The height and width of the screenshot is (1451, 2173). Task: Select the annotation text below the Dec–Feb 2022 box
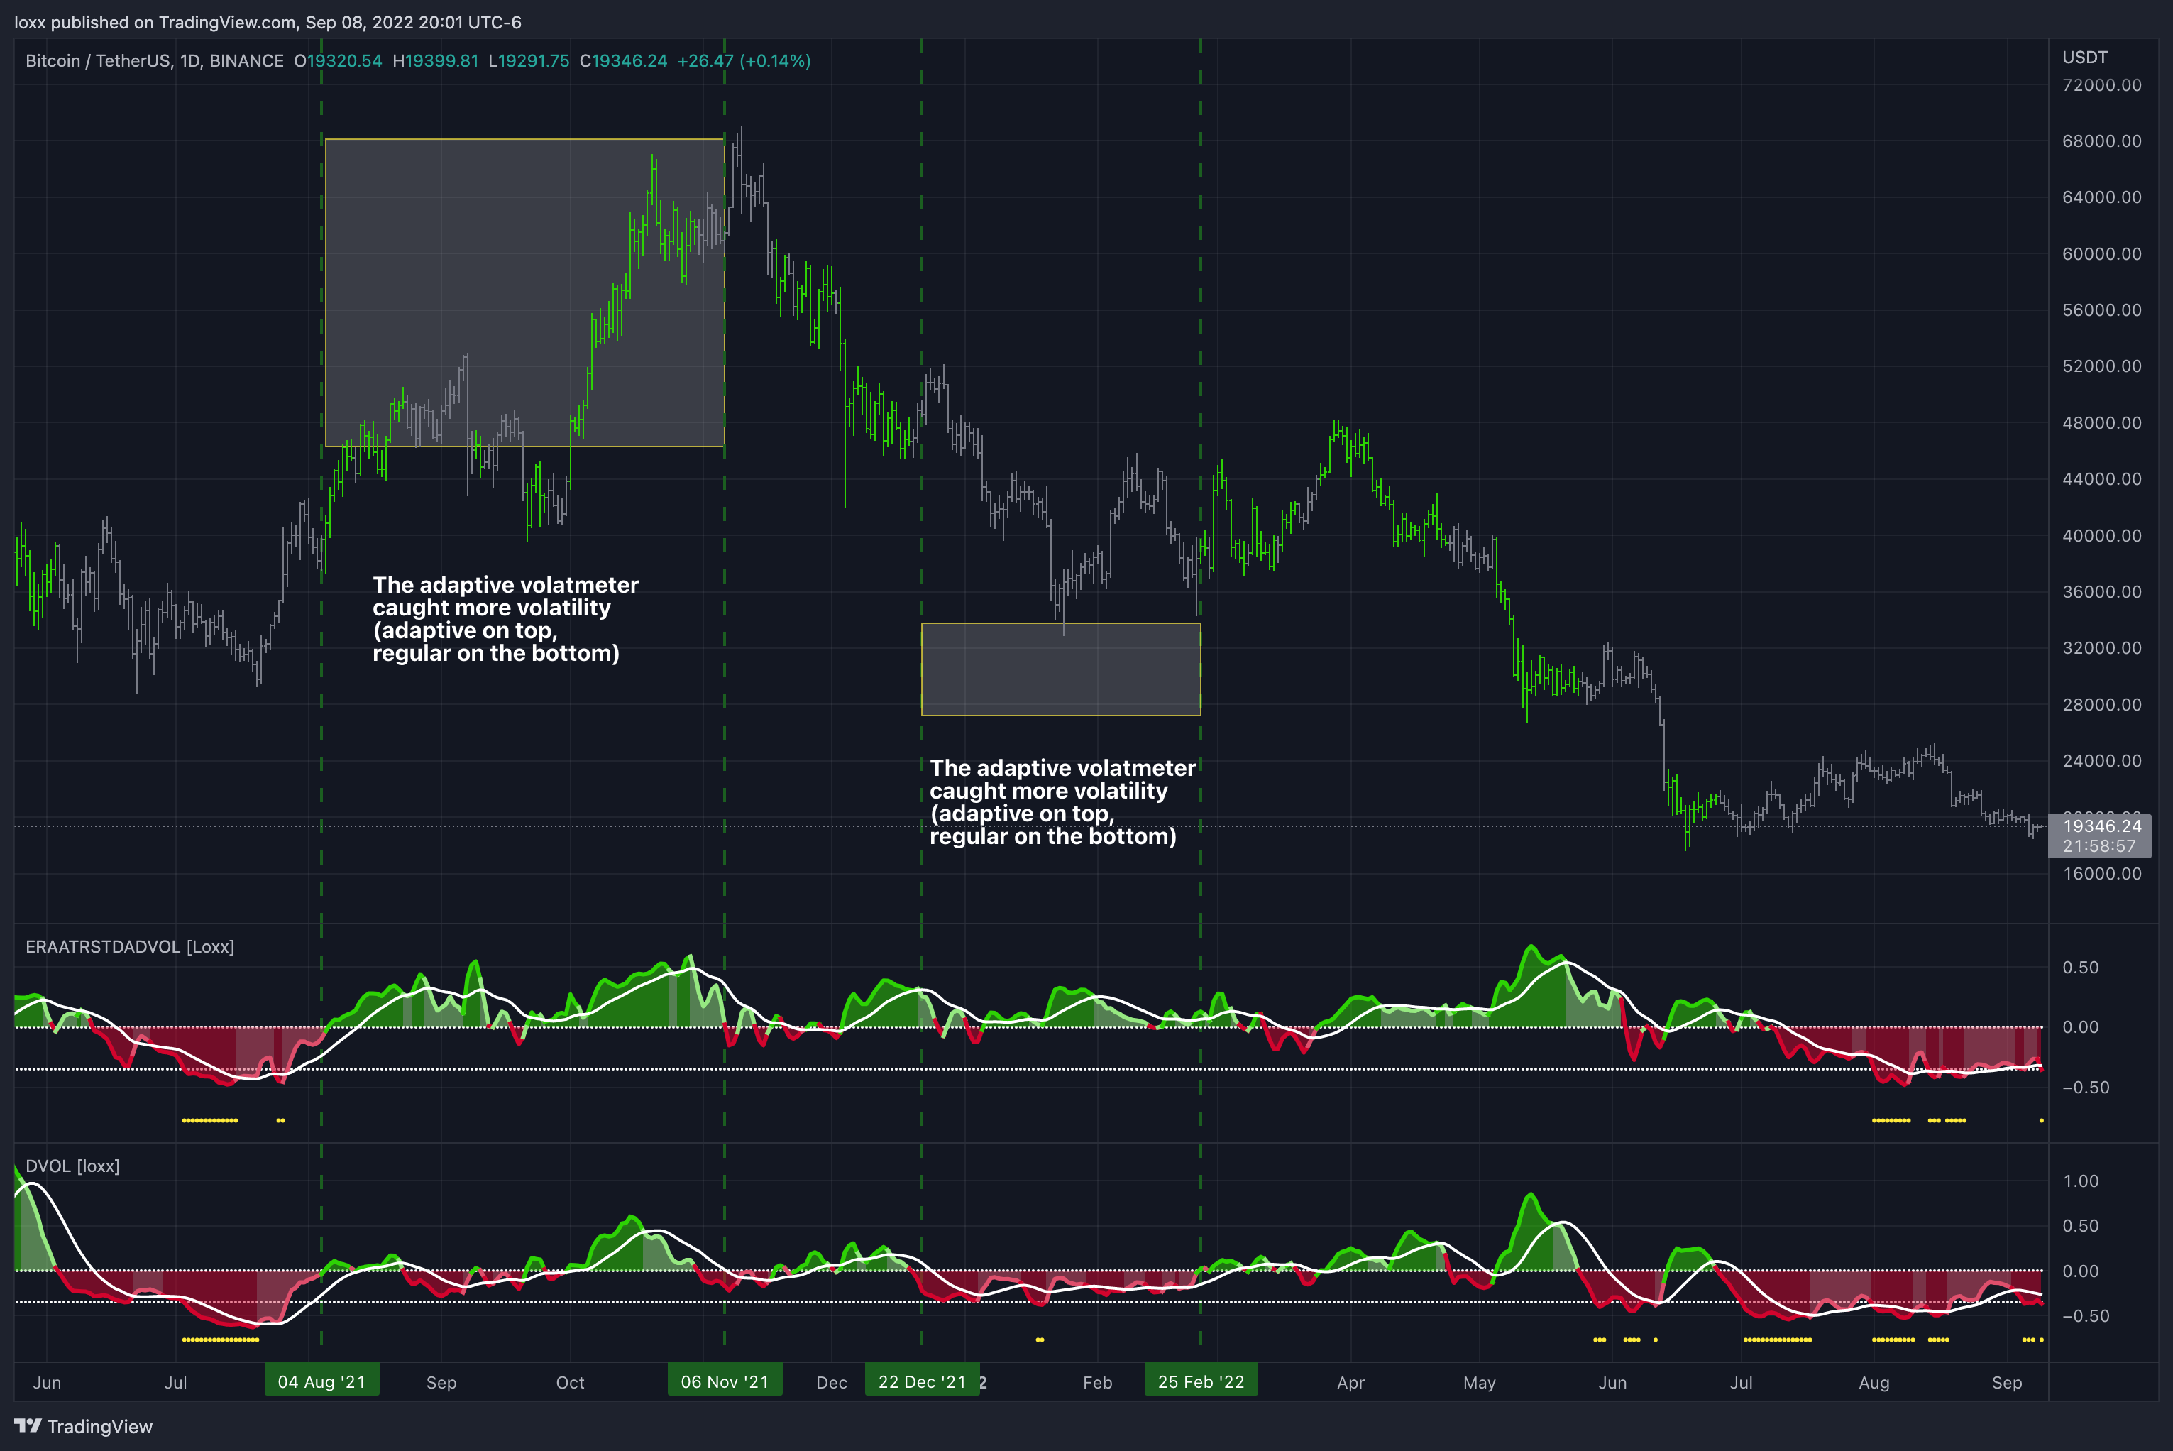pyautogui.click(x=1062, y=802)
